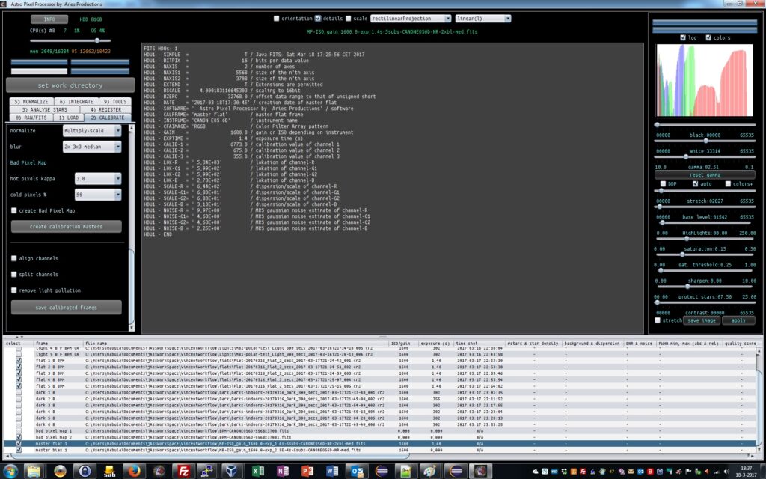Select the dark 1 B row checkbox

point(19,392)
